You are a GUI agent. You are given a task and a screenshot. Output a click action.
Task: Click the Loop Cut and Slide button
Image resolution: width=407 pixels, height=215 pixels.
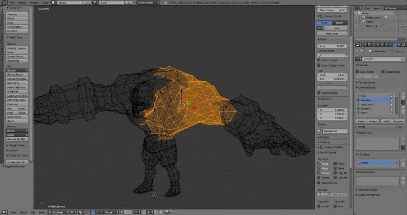(17, 96)
